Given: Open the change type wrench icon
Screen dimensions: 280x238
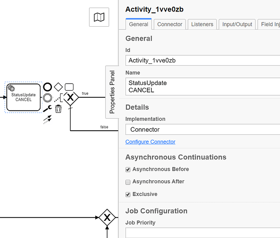Looking at the screenshot, I should [48, 108].
